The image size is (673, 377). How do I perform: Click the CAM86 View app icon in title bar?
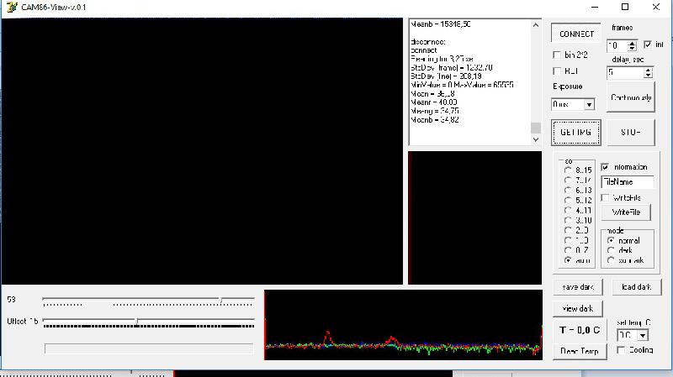point(12,8)
